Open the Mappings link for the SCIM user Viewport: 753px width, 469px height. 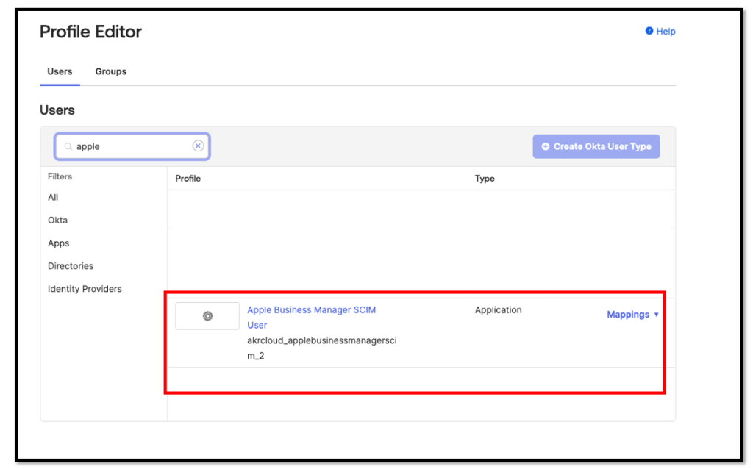pos(627,315)
